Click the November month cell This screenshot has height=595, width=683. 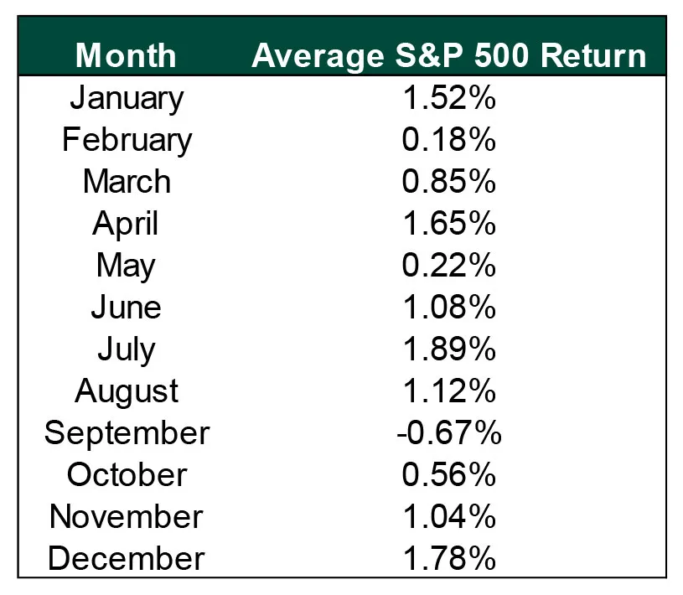point(127,517)
